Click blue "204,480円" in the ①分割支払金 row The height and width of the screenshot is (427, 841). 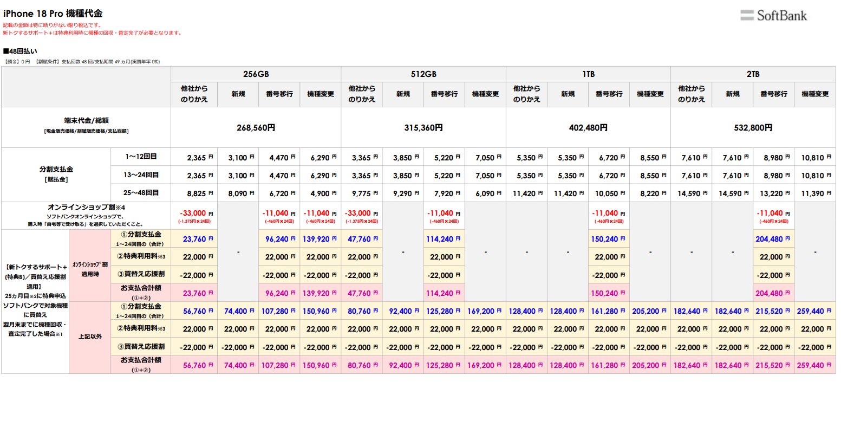[773, 239]
